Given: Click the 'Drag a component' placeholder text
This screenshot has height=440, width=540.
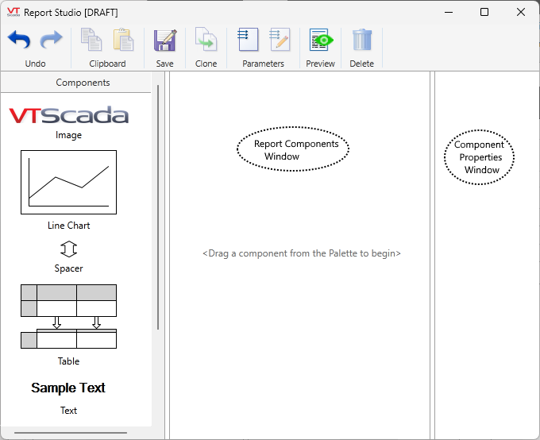Looking at the screenshot, I should coord(301,253).
